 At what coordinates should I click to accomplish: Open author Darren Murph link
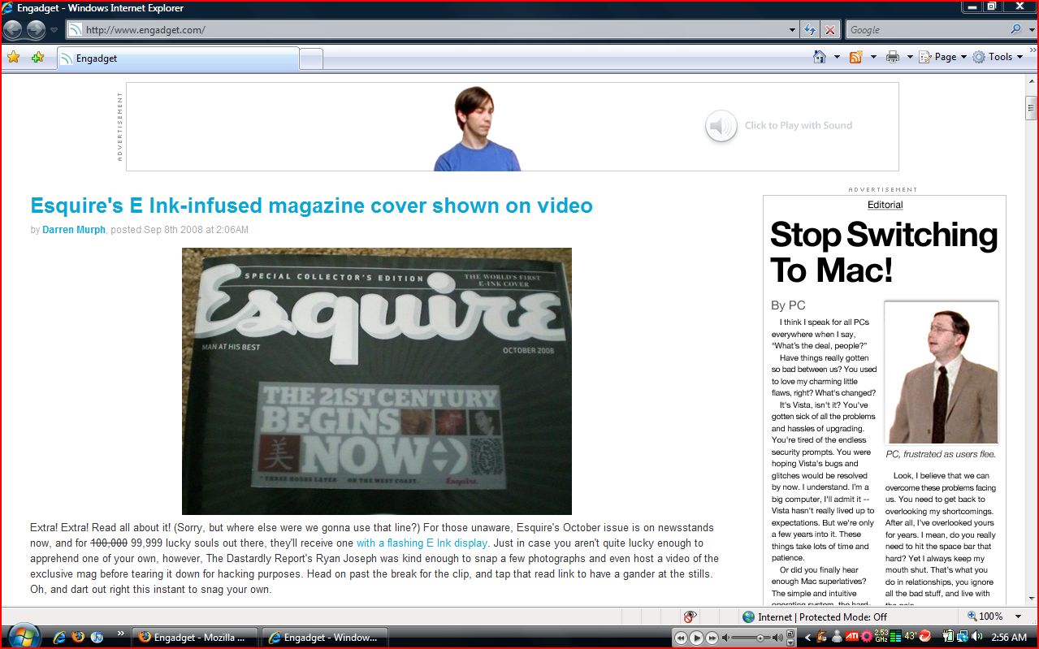coord(74,230)
